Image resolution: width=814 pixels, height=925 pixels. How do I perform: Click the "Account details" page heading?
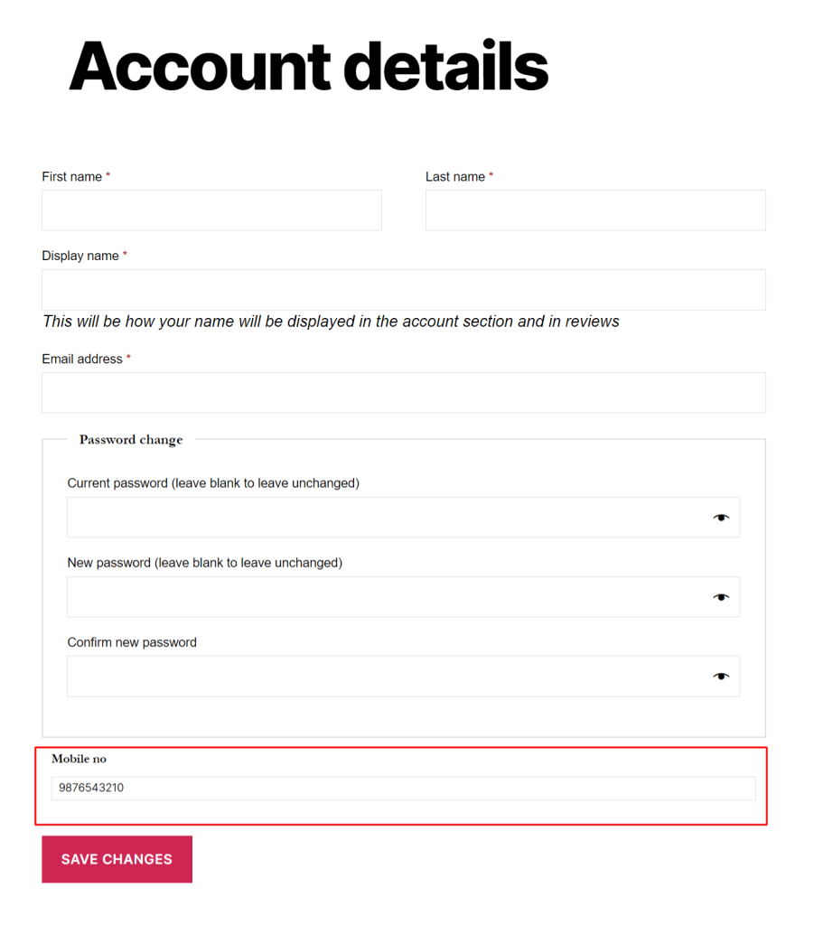[x=309, y=67]
